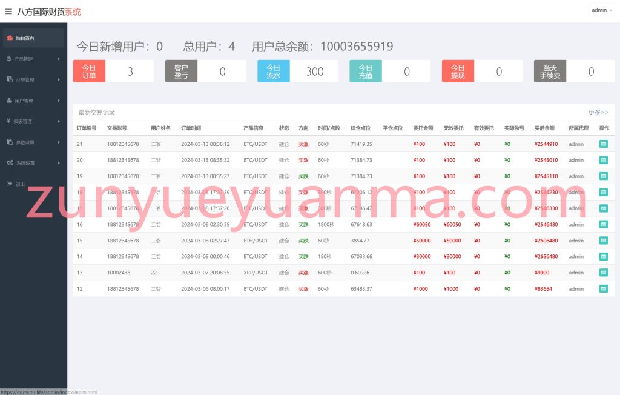Open action icon for order 15
This screenshot has height=395, width=620.
(x=604, y=241)
